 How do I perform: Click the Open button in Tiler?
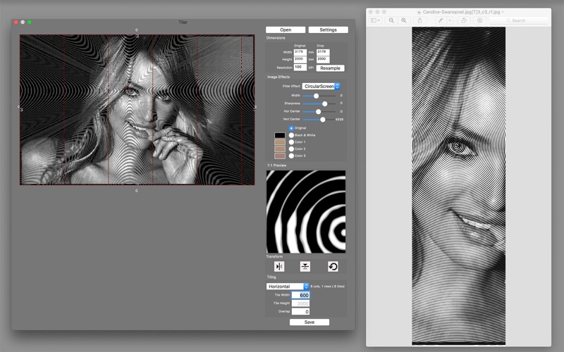click(x=286, y=30)
